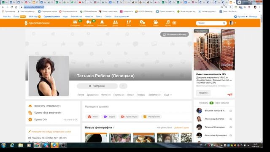
Task: Click the Добавить фото link
Action: 181,128
